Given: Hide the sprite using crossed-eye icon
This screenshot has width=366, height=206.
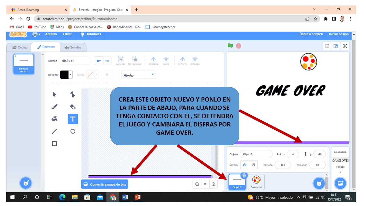Looking at the screenshot, I should click(253, 165).
